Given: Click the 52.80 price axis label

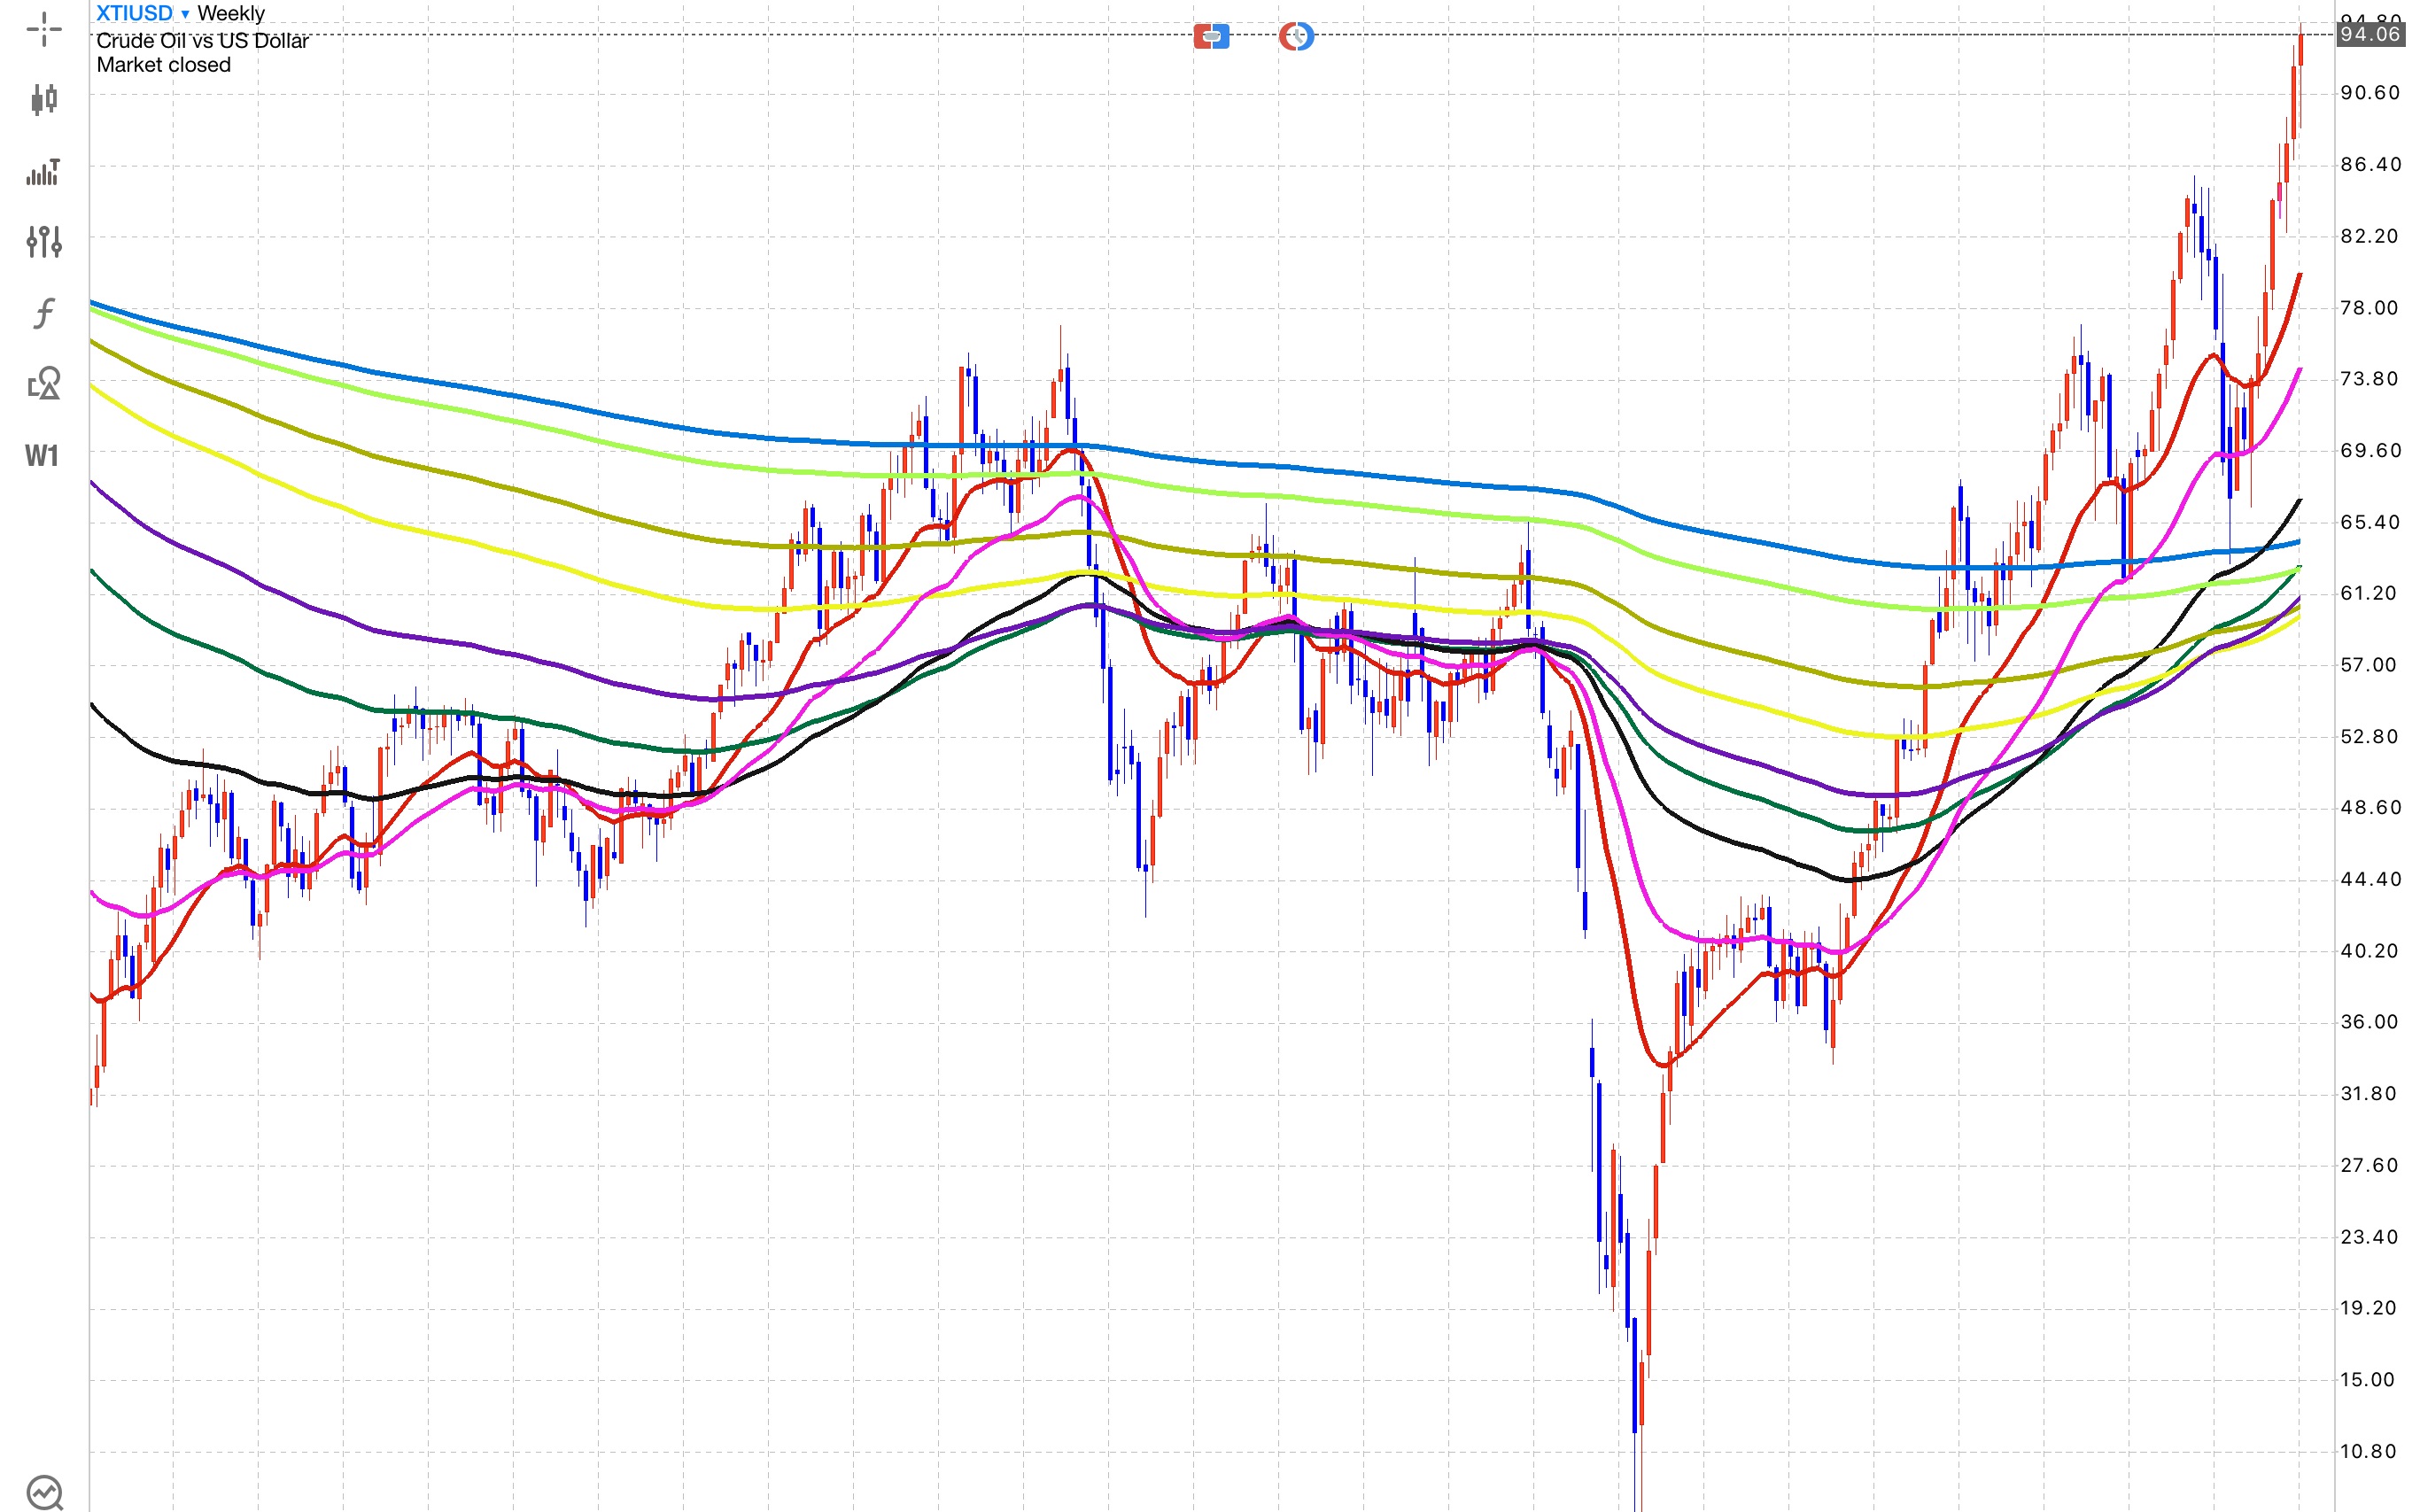Looking at the screenshot, I should [2370, 737].
